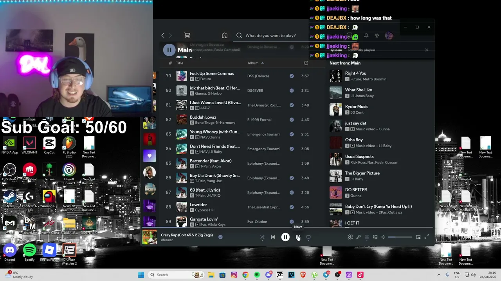This screenshot has height=281, width=501.
Task: Open Spotify notifications bell
Action: (x=366, y=36)
